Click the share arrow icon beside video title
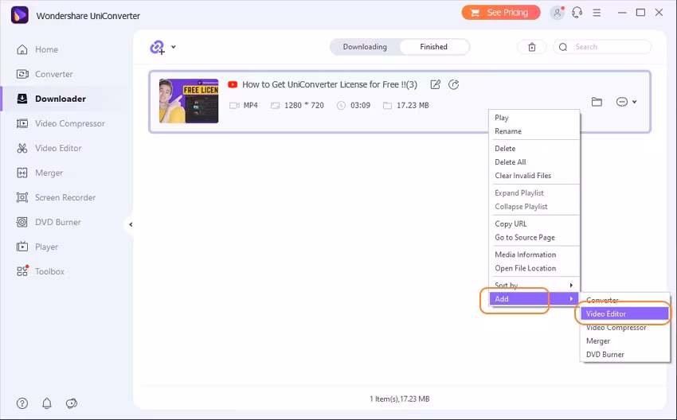The width and height of the screenshot is (677, 420). (x=453, y=84)
